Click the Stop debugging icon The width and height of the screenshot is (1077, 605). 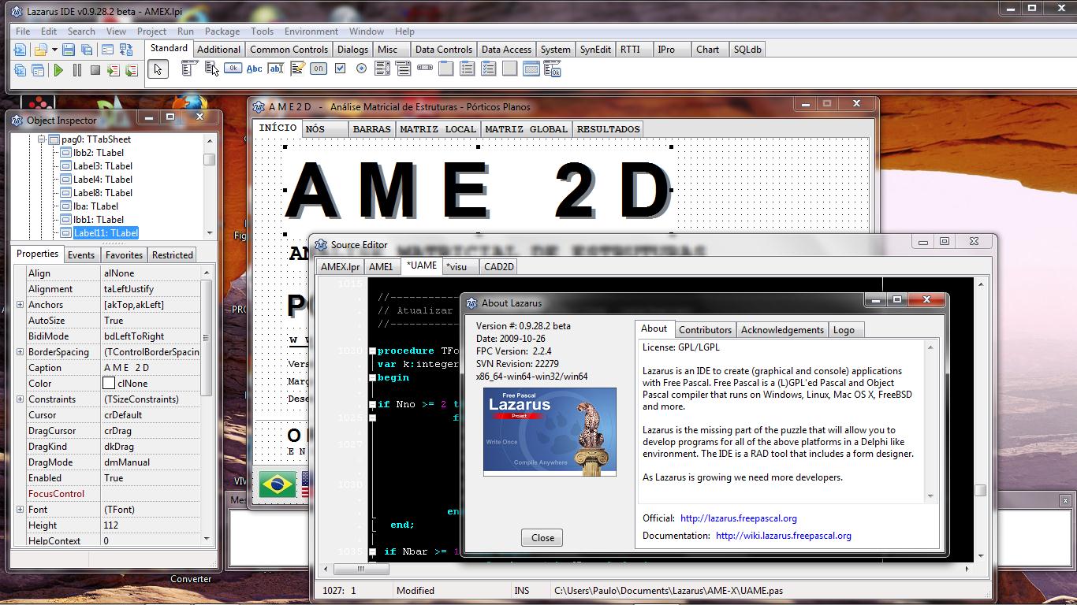[x=95, y=70]
